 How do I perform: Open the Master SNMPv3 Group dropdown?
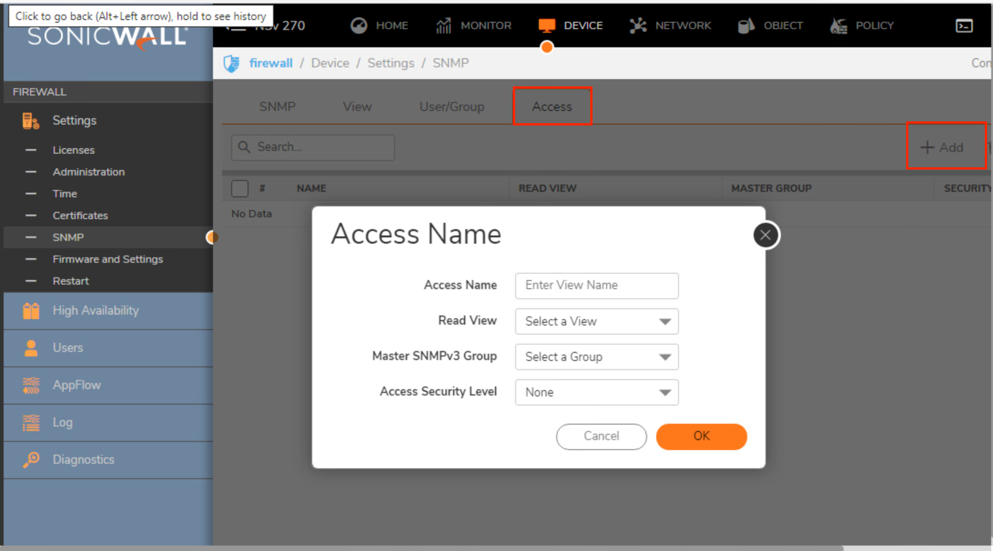coord(597,356)
